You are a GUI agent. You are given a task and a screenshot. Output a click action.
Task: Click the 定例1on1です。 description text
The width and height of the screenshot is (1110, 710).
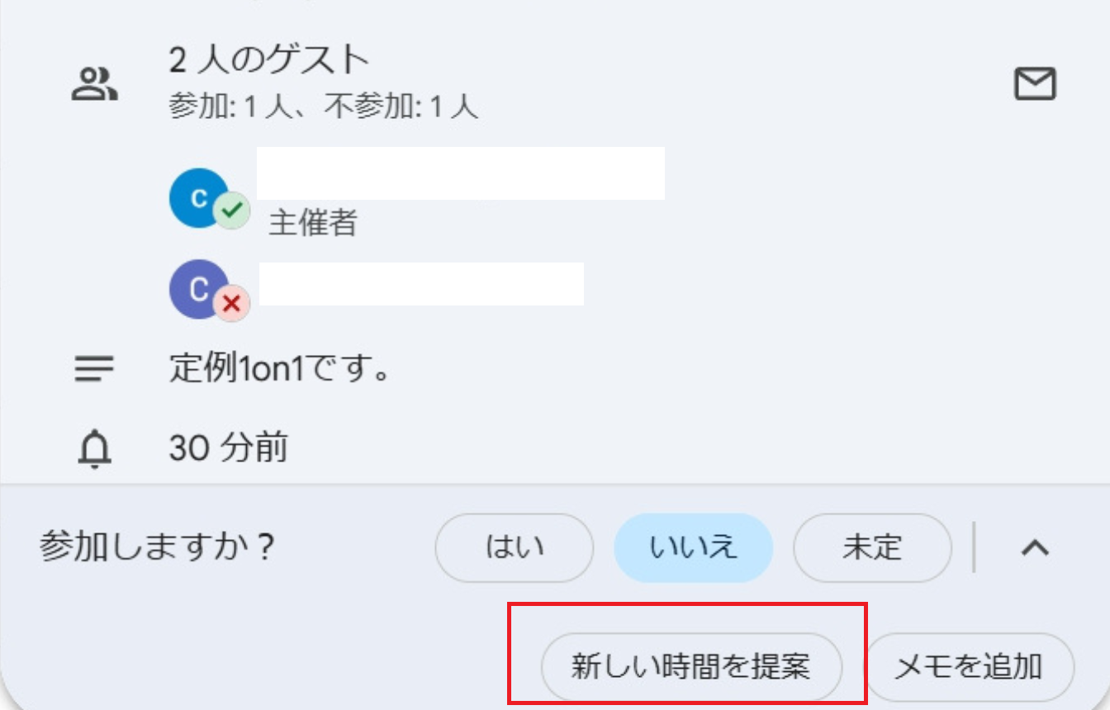[279, 369]
